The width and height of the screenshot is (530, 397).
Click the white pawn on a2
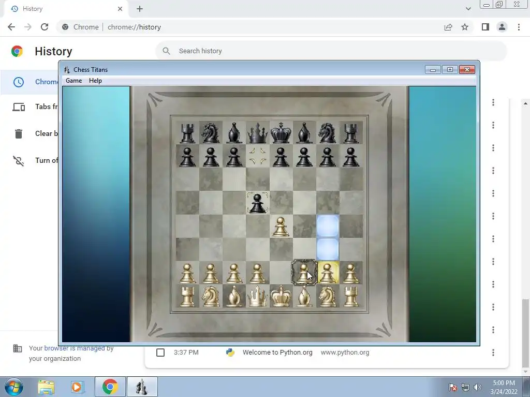pos(187,273)
